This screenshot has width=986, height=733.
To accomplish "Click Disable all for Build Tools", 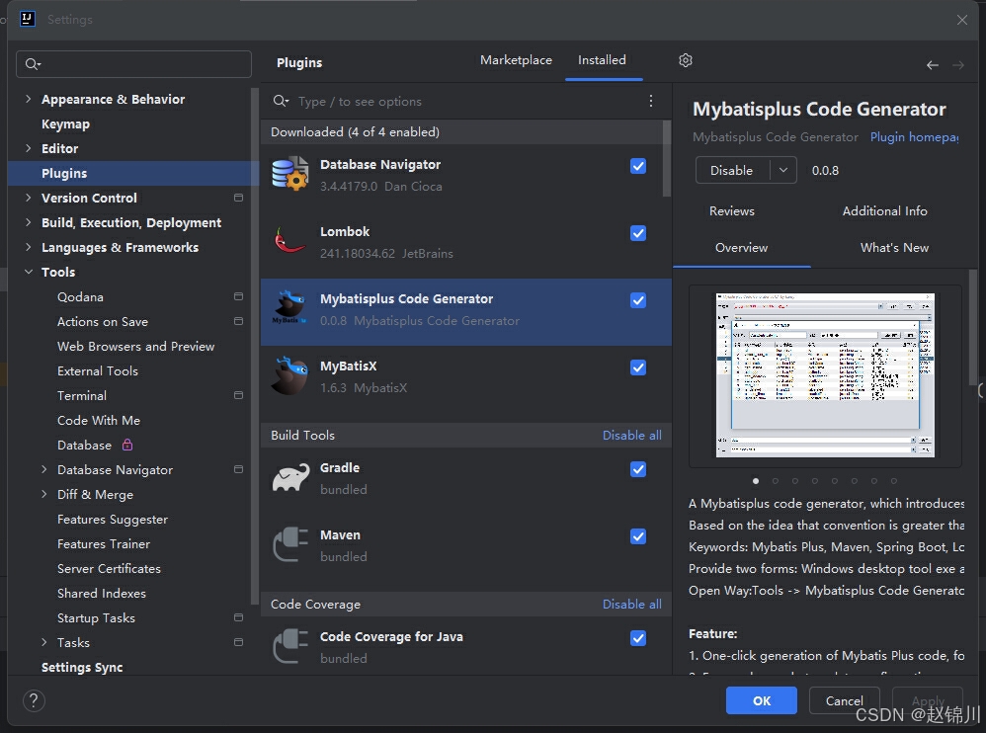I will [x=631, y=435].
